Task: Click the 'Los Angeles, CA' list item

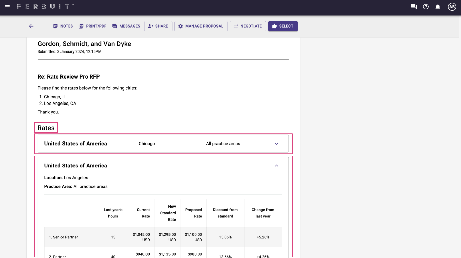Action: click(x=60, y=104)
